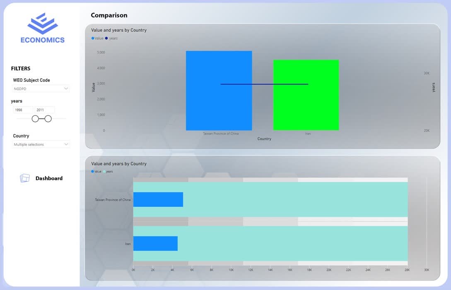Image resolution: width=451 pixels, height=290 pixels.
Task: Click the years legend dot in top chart
Action: [106, 38]
